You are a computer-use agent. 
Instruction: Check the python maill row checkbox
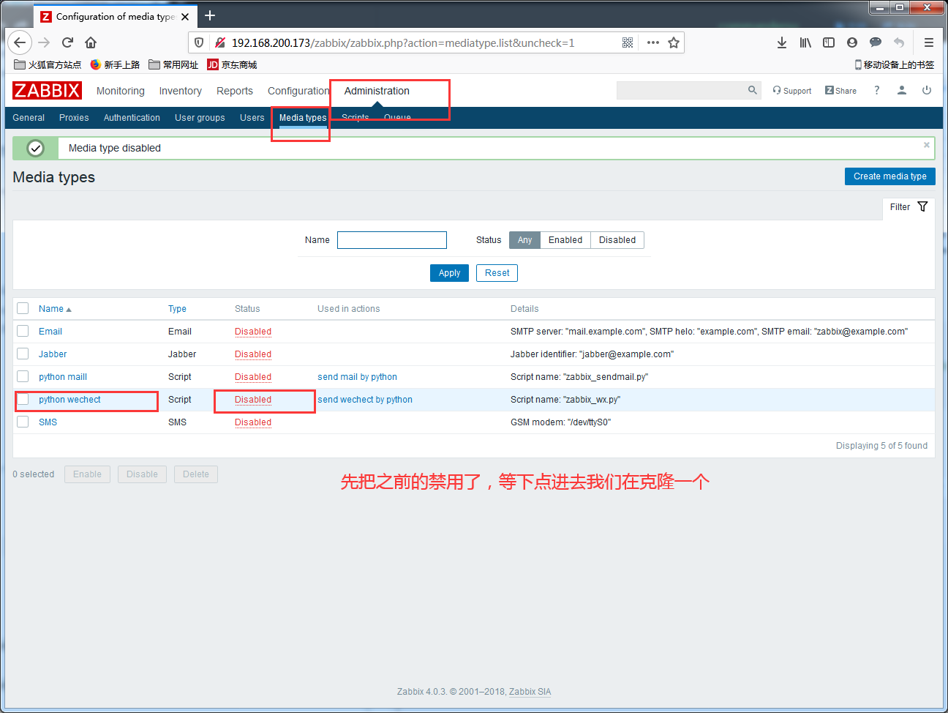click(23, 376)
